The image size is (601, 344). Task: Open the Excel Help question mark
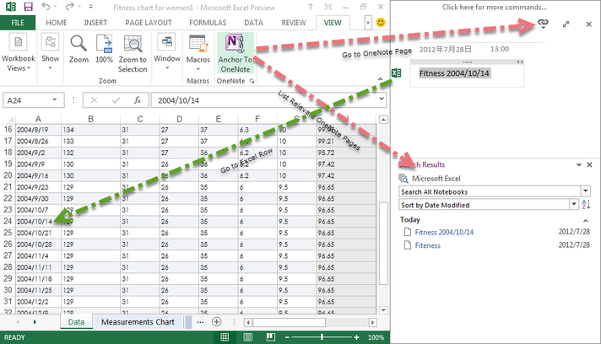(310, 7)
